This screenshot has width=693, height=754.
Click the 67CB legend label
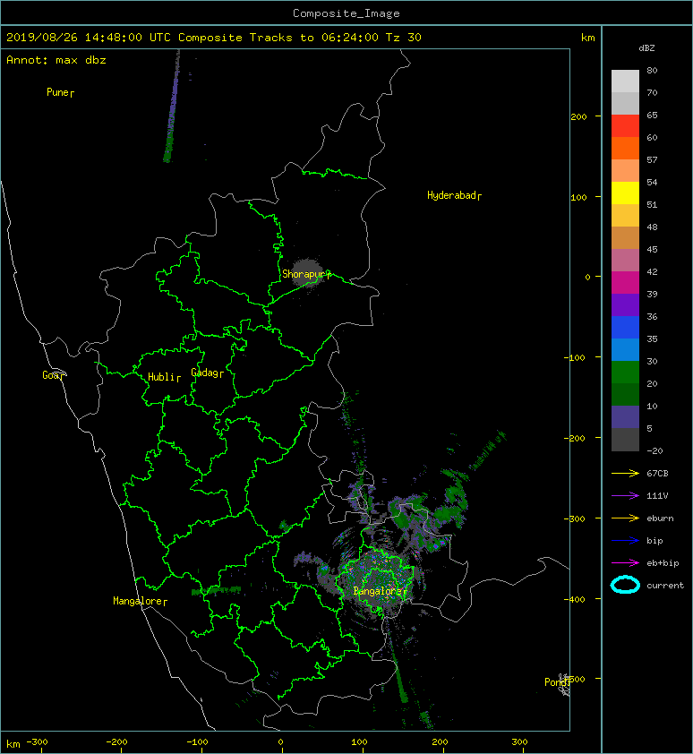(x=657, y=473)
